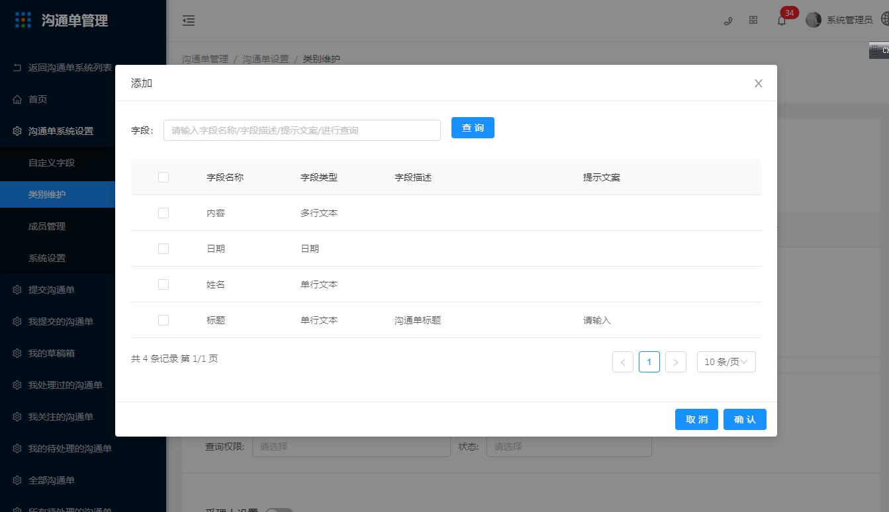Click the 沟通单管理 app title

coord(75,21)
